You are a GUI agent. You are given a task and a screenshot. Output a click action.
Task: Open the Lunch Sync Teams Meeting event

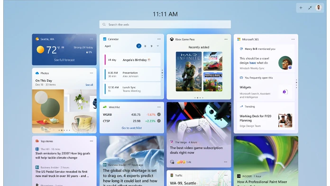[132, 89]
